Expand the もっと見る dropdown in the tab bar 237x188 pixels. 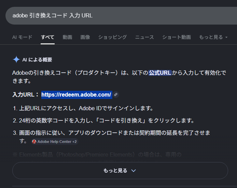coord(213,37)
